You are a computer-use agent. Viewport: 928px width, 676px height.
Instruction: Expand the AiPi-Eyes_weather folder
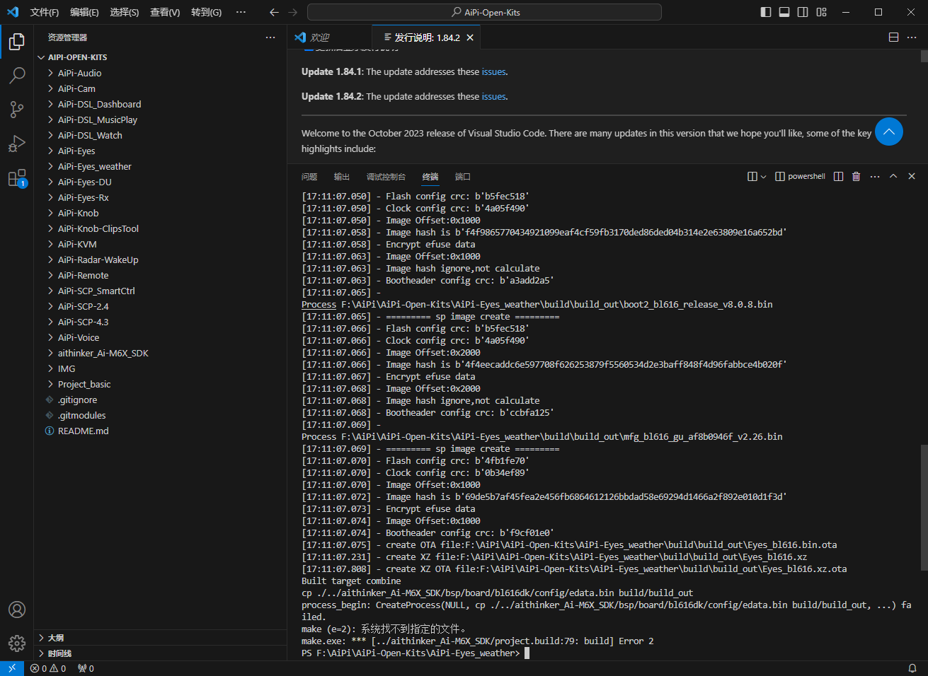(161, 166)
